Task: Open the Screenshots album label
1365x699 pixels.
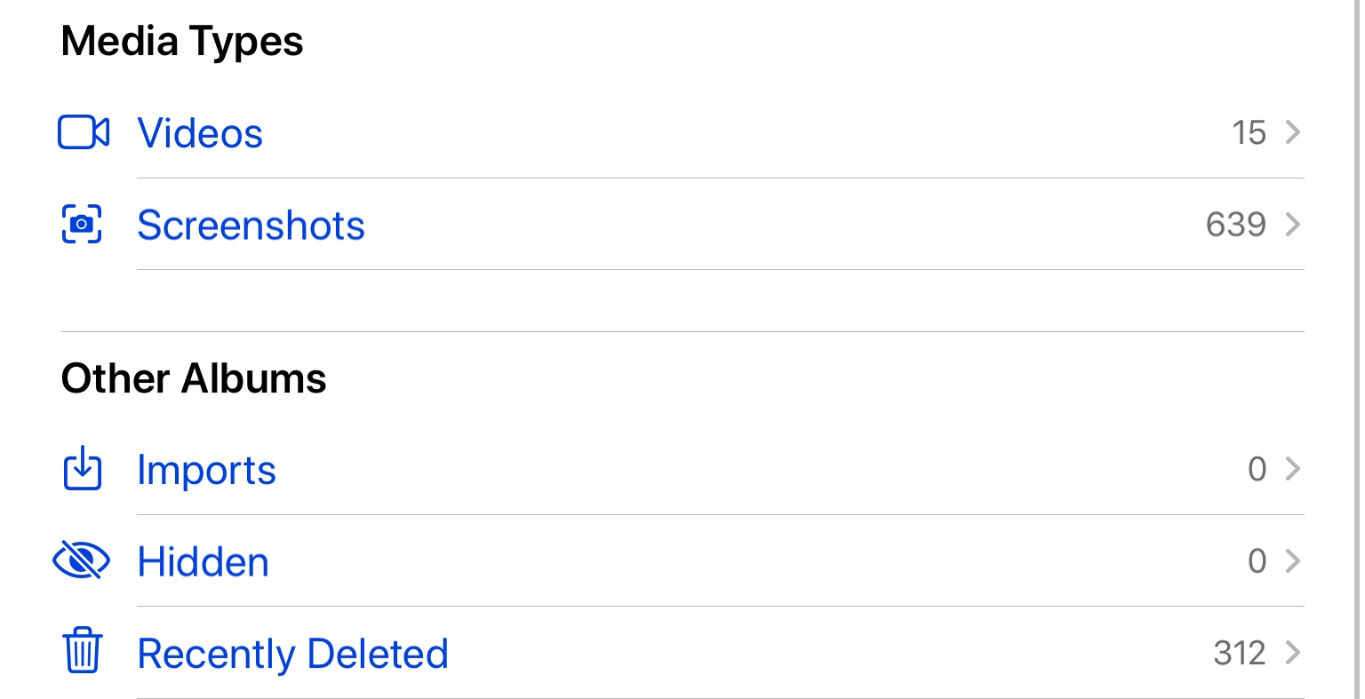Action: click(251, 225)
